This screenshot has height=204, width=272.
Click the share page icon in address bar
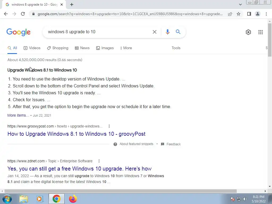[230, 14]
